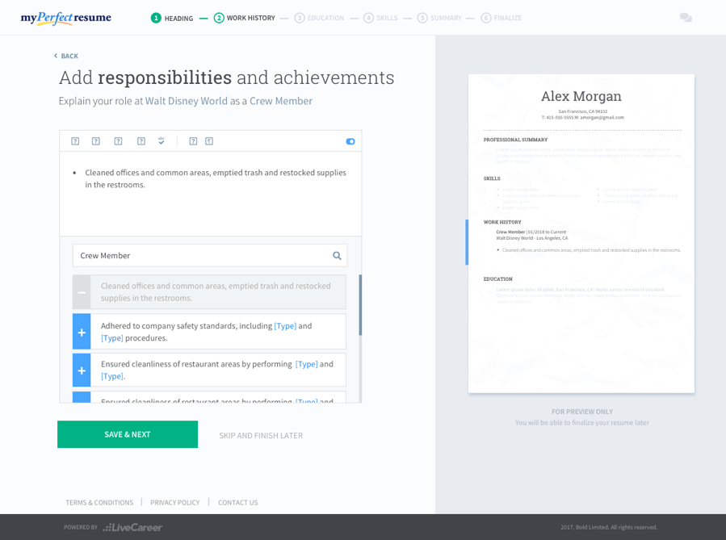Click 'WORK HISTORY' heading in the resume preview
Image resolution: width=726 pixels, height=540 pixels.
502,222
